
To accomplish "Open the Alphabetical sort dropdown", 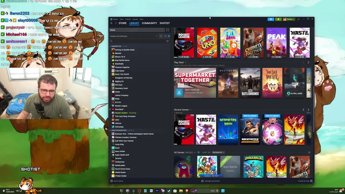I will (218, 153).
